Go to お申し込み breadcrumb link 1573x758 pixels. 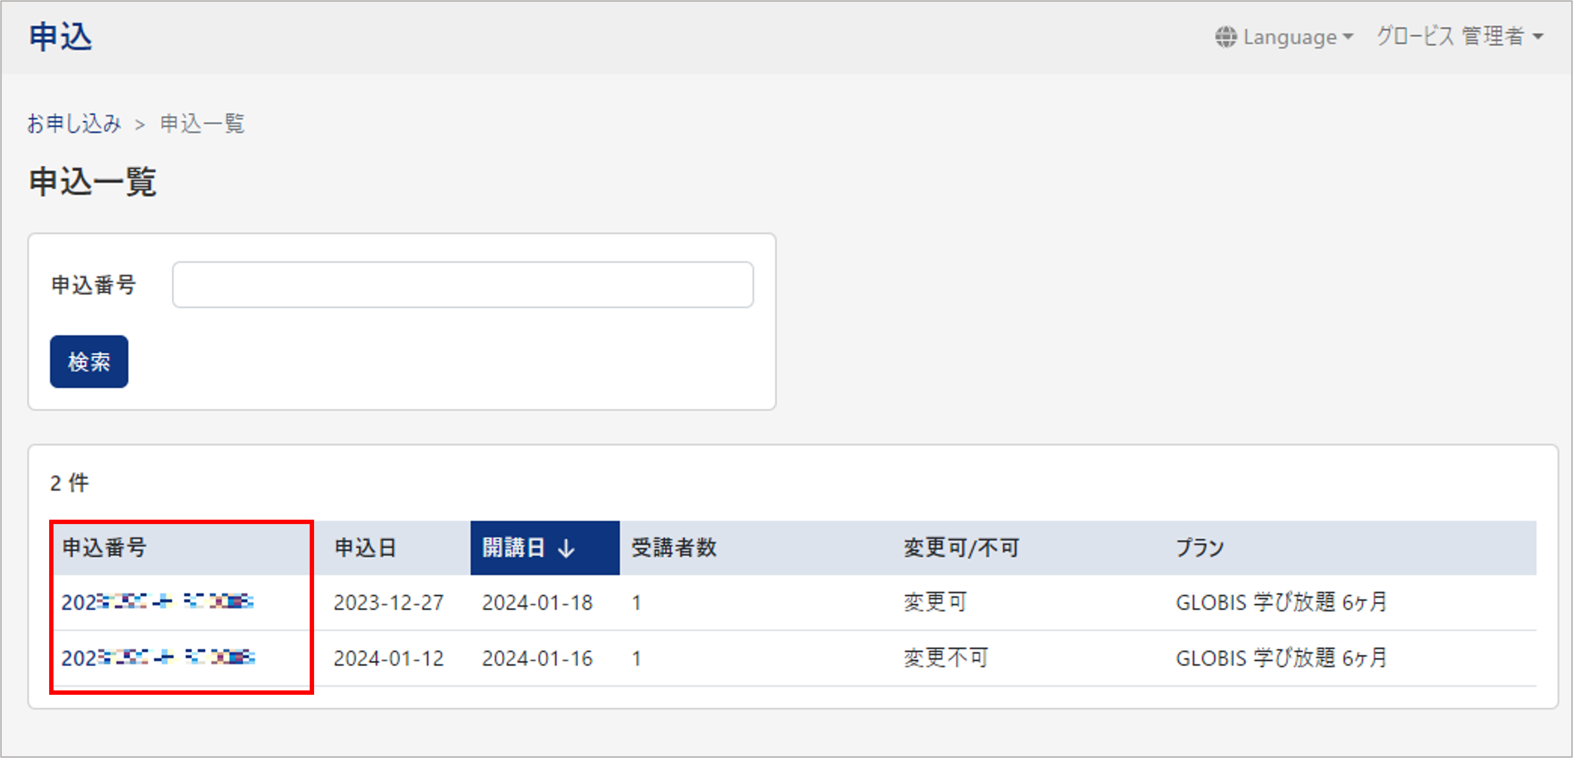74,124
